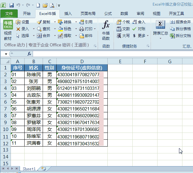193x173 pixels.
Task: Open the Name Box dropdown arrow
Action: pos(6,54)
